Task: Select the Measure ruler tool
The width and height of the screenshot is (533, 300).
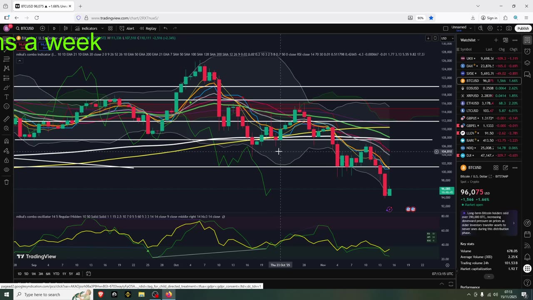Action: (6, 119)
